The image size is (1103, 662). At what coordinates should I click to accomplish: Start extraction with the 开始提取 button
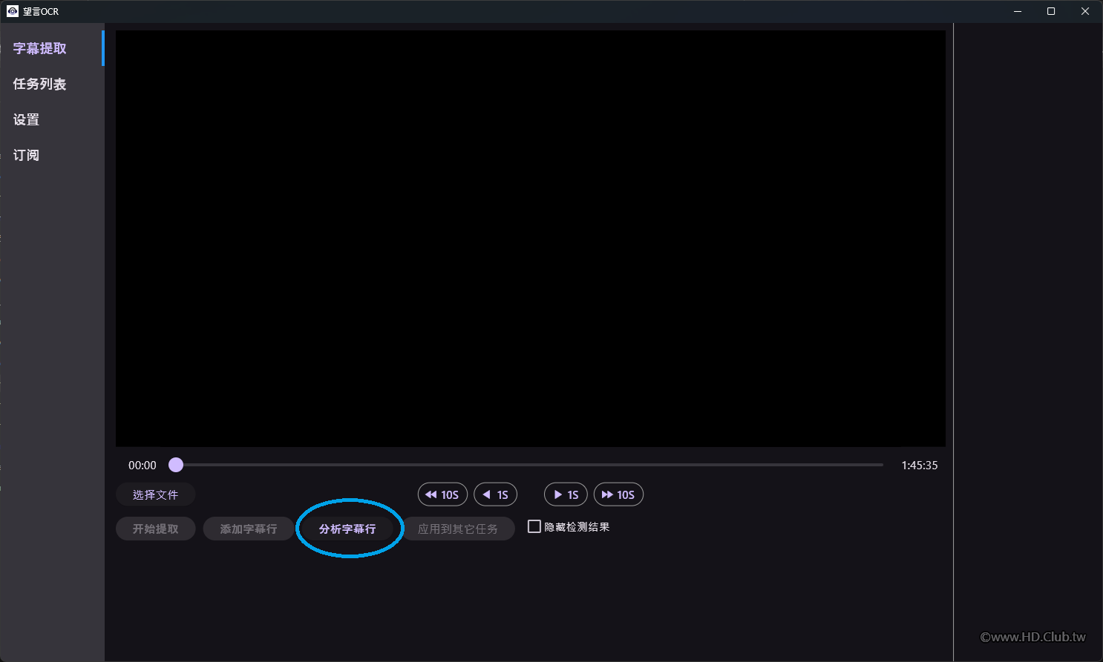[155, 529]
